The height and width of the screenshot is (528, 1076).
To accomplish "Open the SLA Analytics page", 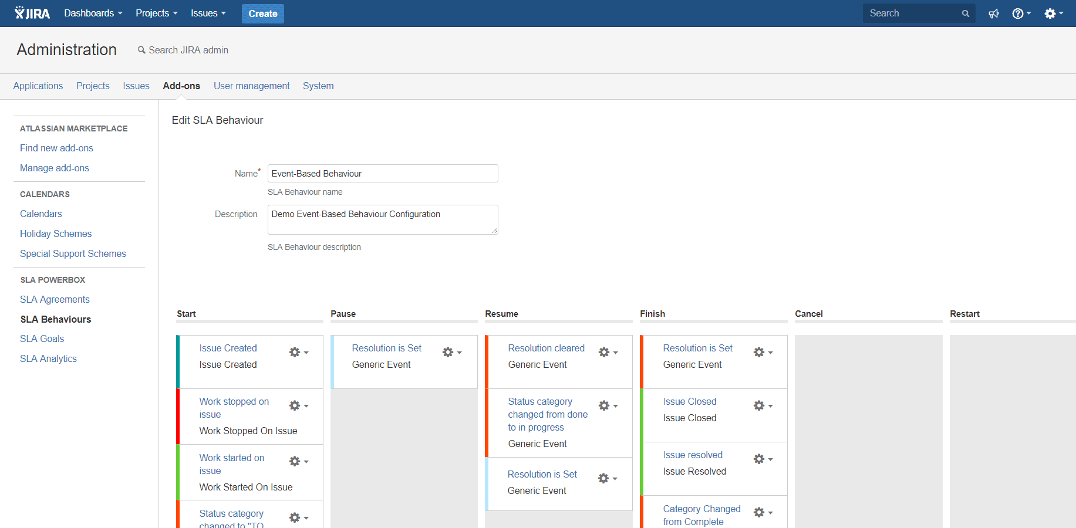I will click(48, 358).
